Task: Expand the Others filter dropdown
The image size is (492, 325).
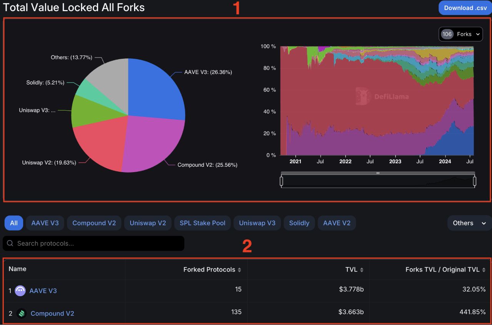Action: [x=469, y=223]
